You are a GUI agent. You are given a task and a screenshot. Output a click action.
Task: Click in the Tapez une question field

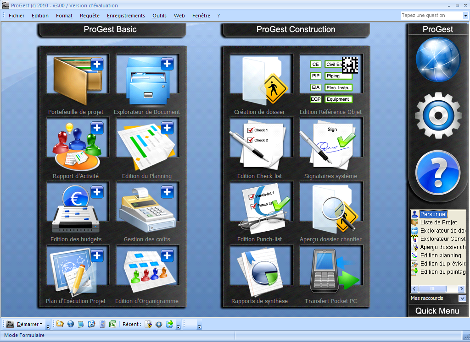coord(431,16)
